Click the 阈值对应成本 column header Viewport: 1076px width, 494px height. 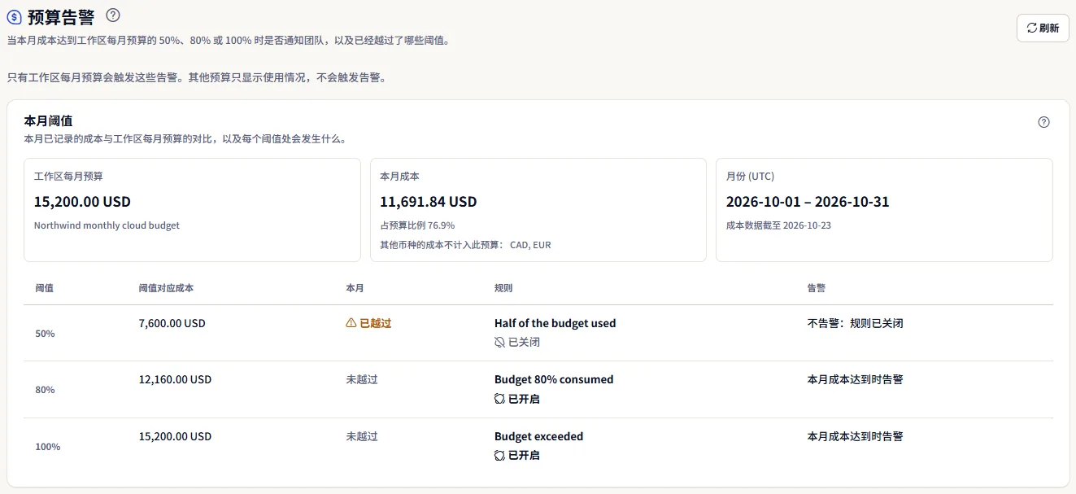(x=166, y=288)
